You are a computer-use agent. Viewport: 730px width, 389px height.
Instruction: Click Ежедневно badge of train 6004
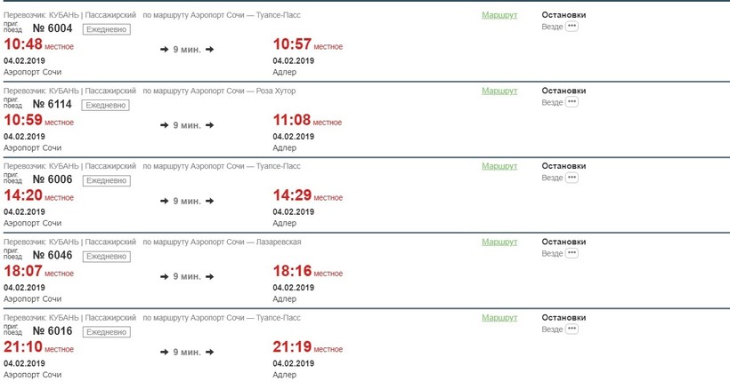(106, 29)
